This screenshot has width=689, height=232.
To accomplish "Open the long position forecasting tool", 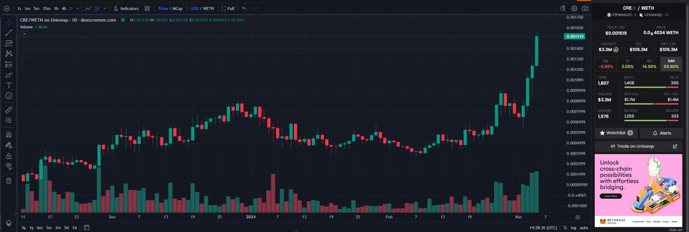I will (x=9, y=64).
